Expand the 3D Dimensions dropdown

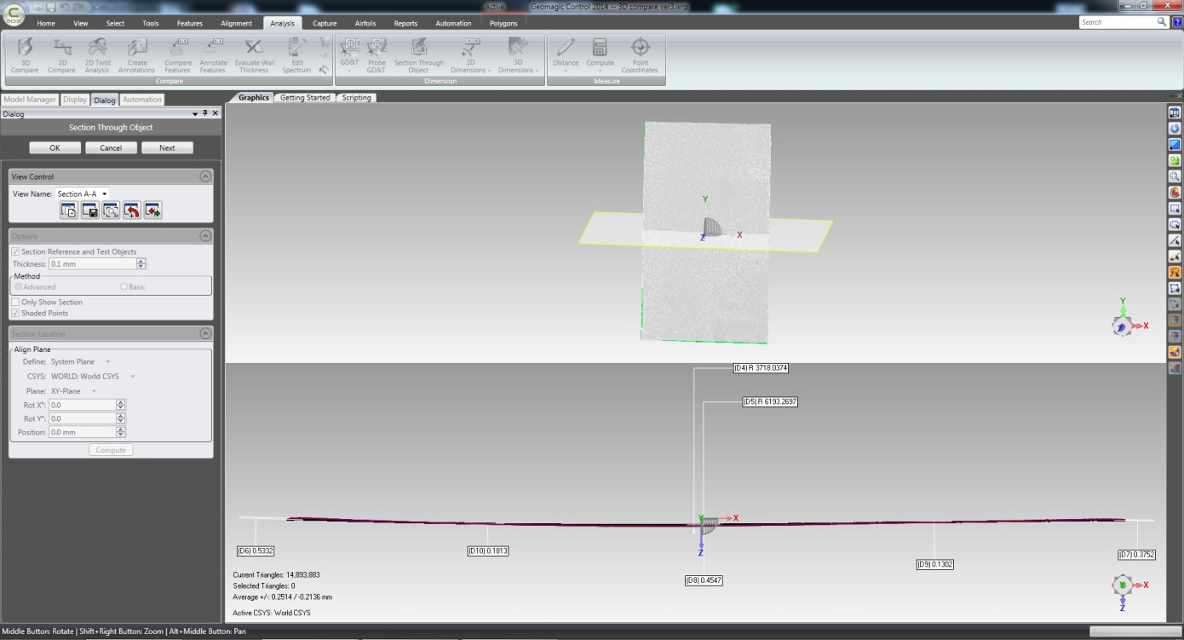(517, 55)
